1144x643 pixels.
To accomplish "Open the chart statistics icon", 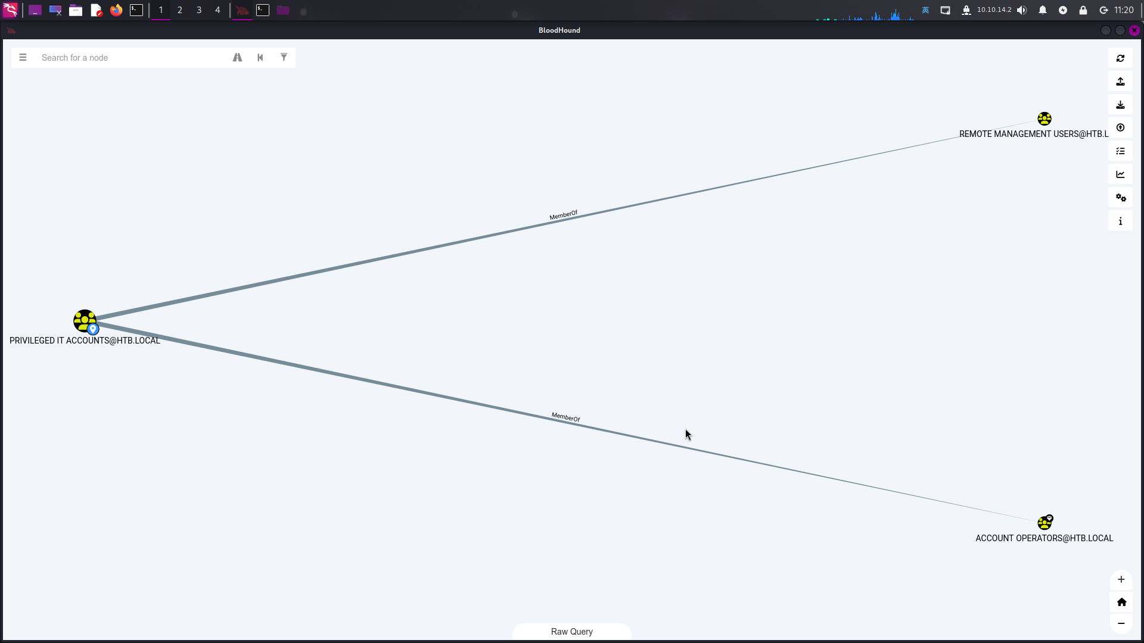I will coord(1120,174).
